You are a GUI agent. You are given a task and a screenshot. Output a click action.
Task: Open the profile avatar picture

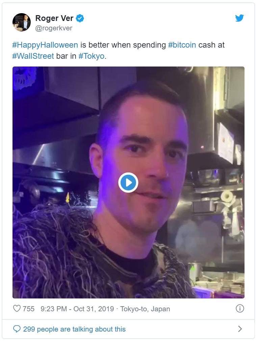(22, 22)
